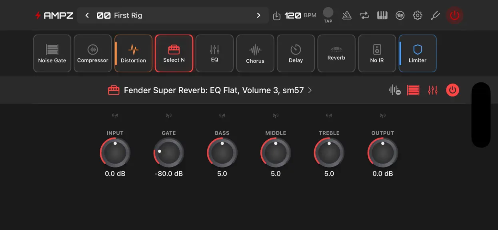Click the GATE knob
Image resolution: width=498 pixels, height=230 pixels.
pos(169,152)
